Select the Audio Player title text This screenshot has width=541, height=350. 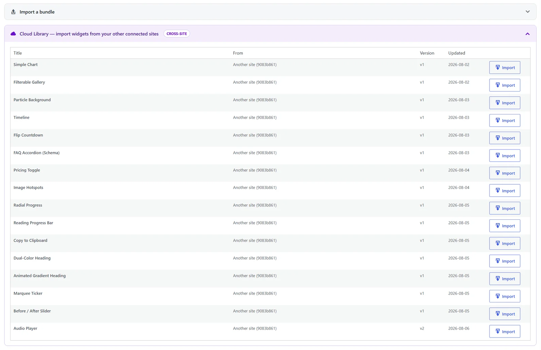point(25,328)
